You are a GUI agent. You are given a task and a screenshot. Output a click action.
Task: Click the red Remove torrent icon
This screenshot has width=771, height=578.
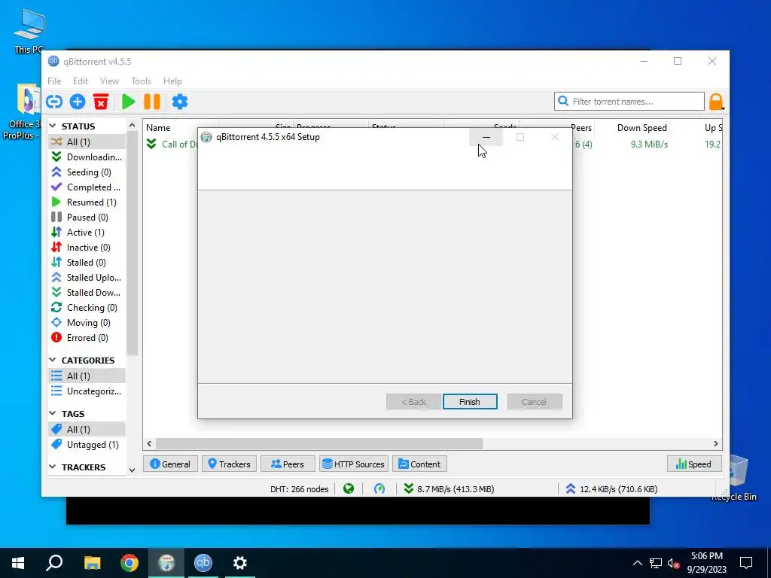click(101, 102)
